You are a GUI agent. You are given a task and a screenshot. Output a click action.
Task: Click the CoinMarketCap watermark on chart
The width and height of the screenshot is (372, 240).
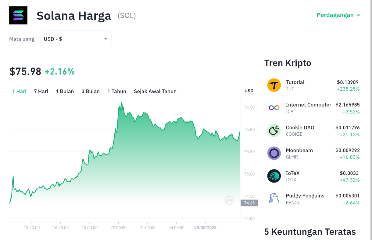[x=229, y=200]
